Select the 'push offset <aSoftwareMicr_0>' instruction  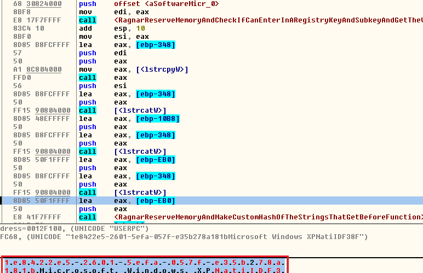pos(148,4)
